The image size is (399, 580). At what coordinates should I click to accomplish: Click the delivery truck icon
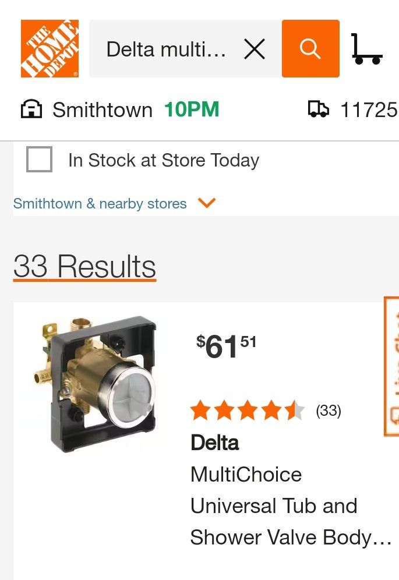pyautogui.click(x=318, y=109)
